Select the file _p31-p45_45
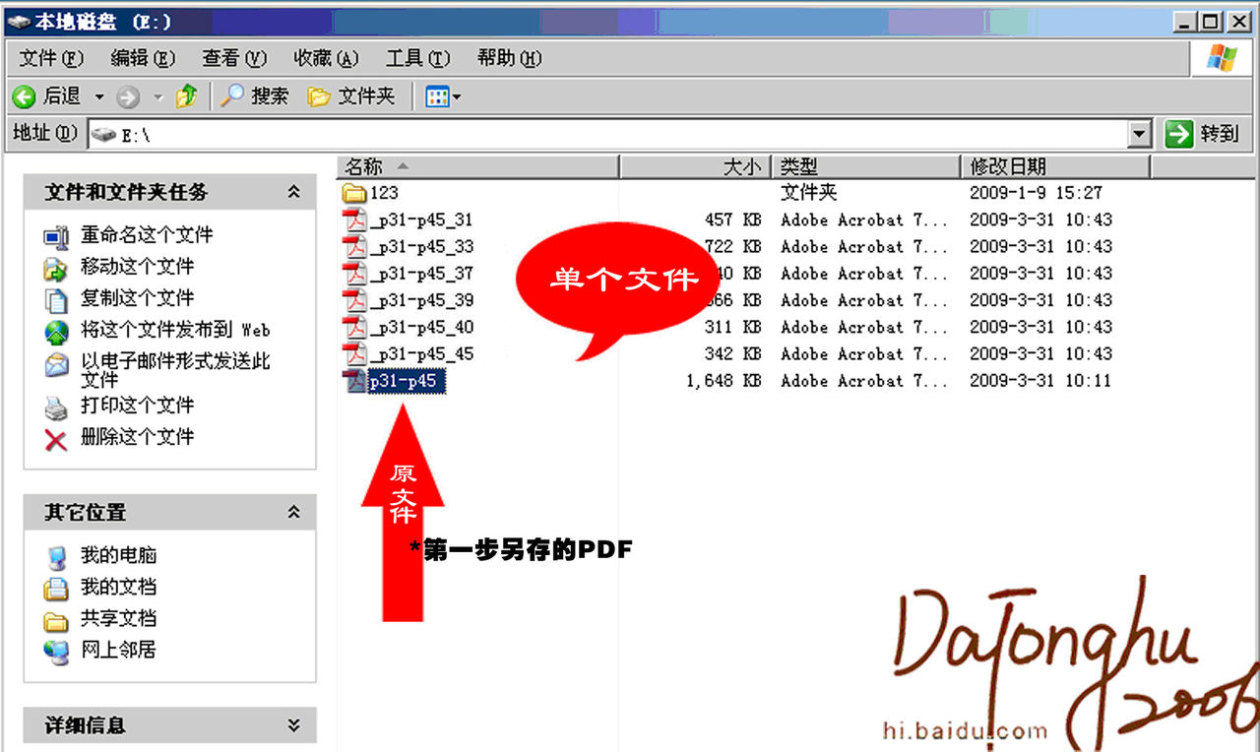The height and width of the screenshot is (752, 1260). coord(421,353)
